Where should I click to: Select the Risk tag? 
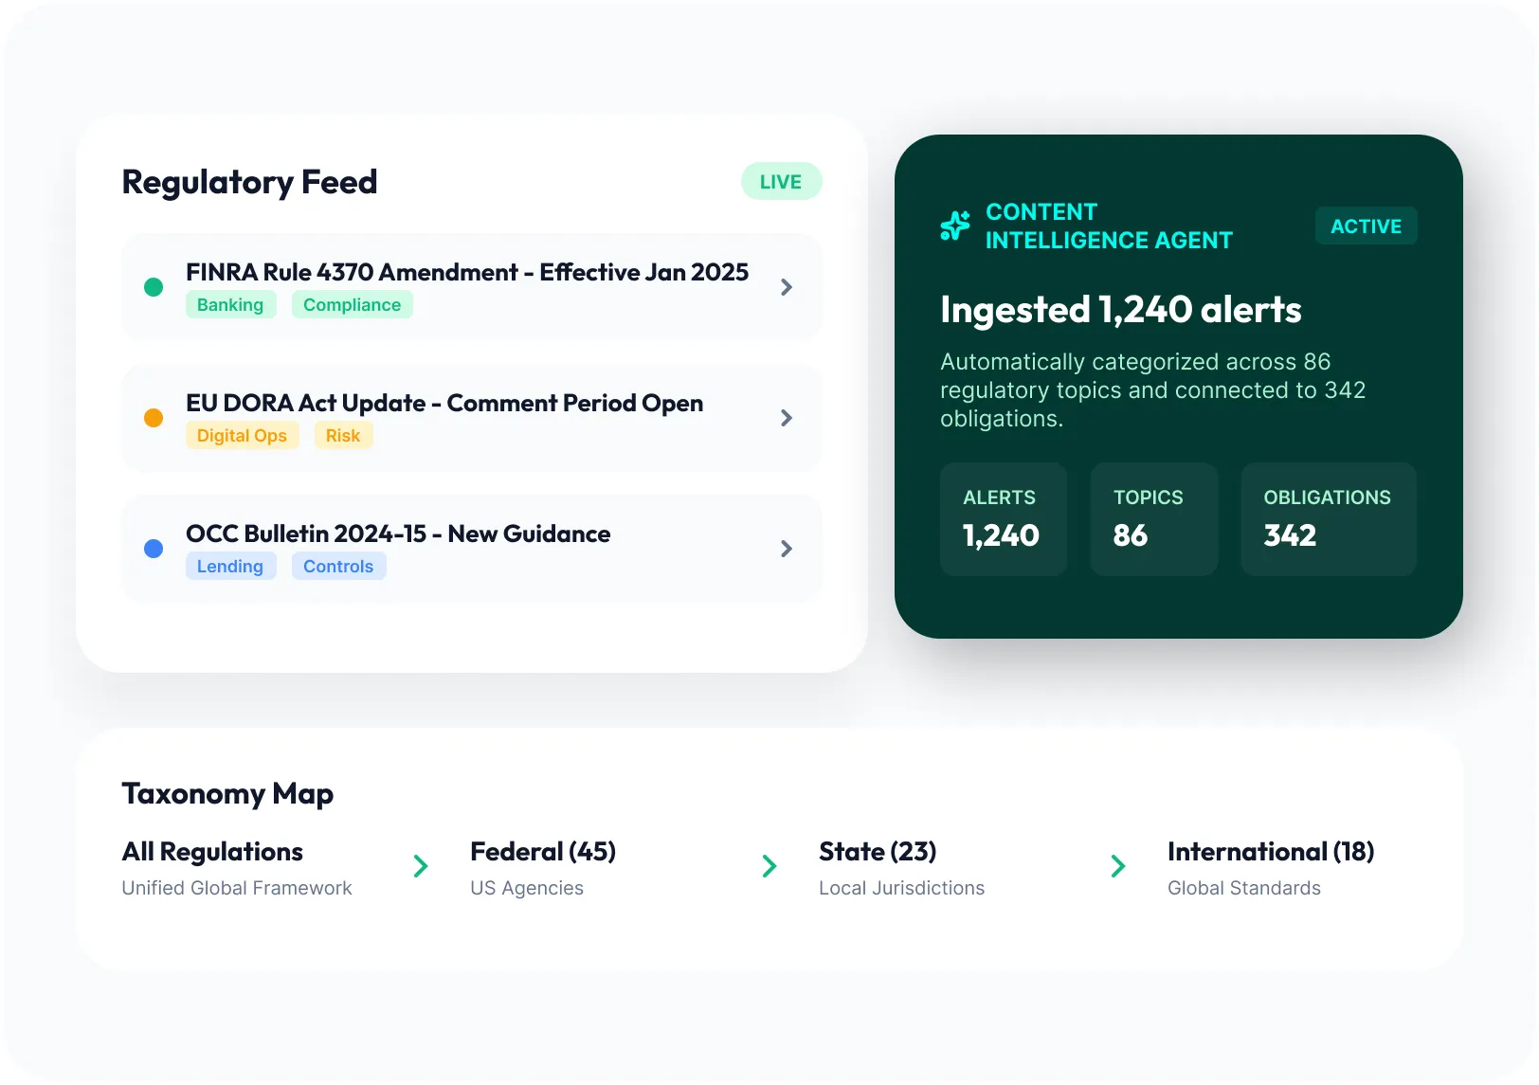(x=343, y=436)
